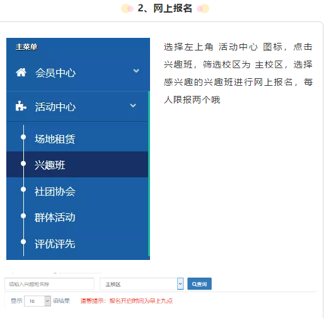Click the blue 查询 search button
This screenshot has width=324, height=318.
tap(199, 284)
